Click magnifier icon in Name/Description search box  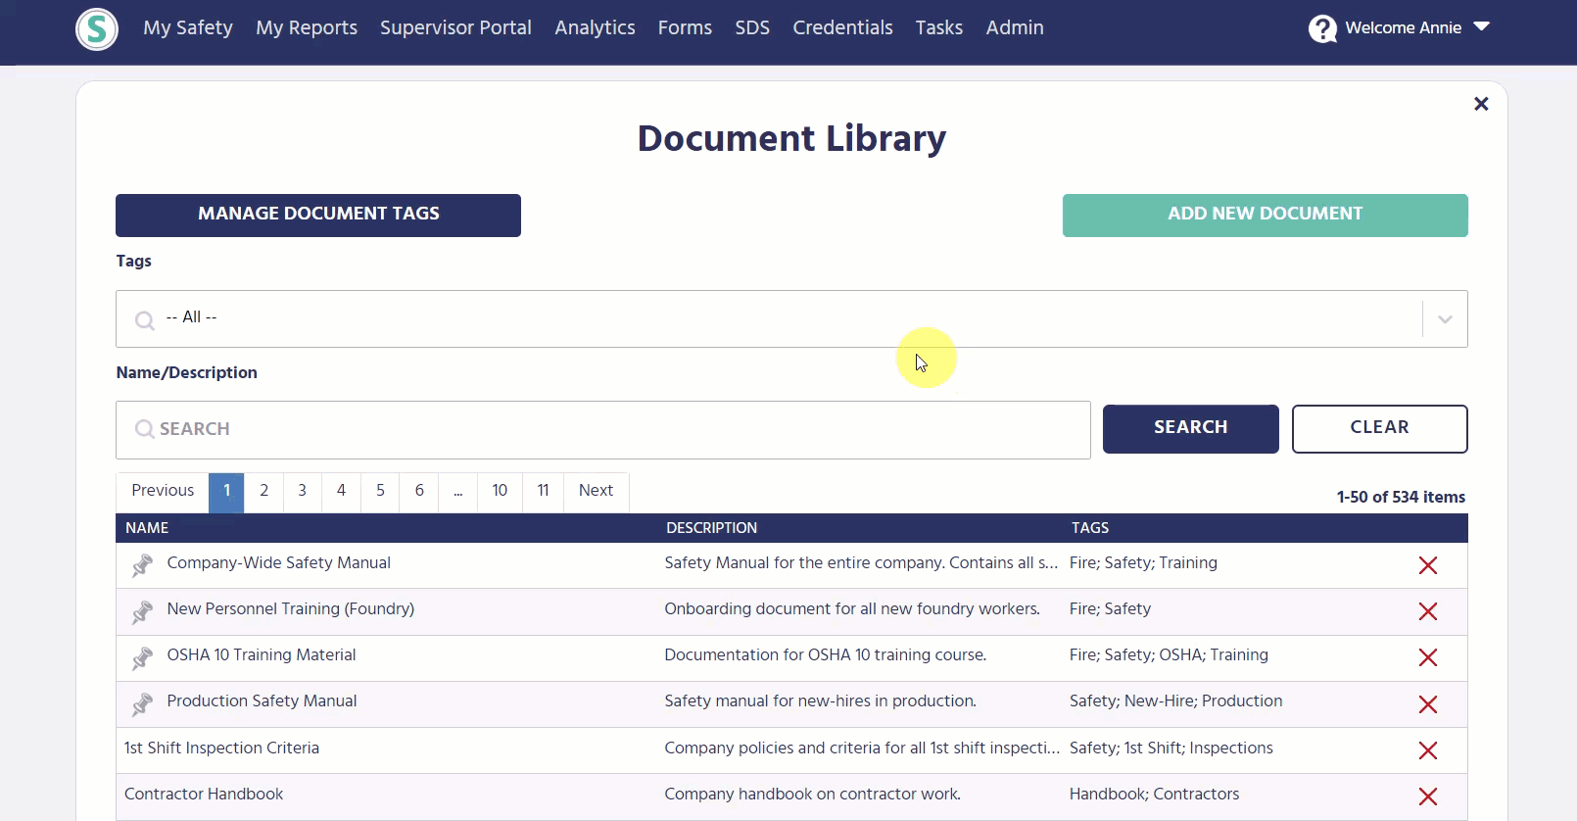[144, 429]
